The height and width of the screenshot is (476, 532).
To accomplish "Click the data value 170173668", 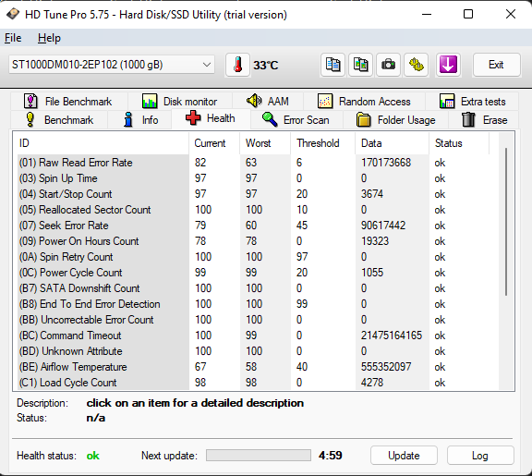I will [386, 163].
